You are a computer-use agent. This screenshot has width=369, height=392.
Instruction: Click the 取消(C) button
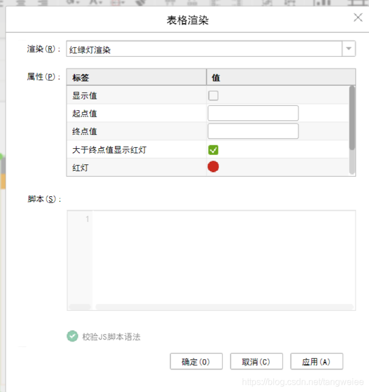pyautogui.click(x=256, y=361)
